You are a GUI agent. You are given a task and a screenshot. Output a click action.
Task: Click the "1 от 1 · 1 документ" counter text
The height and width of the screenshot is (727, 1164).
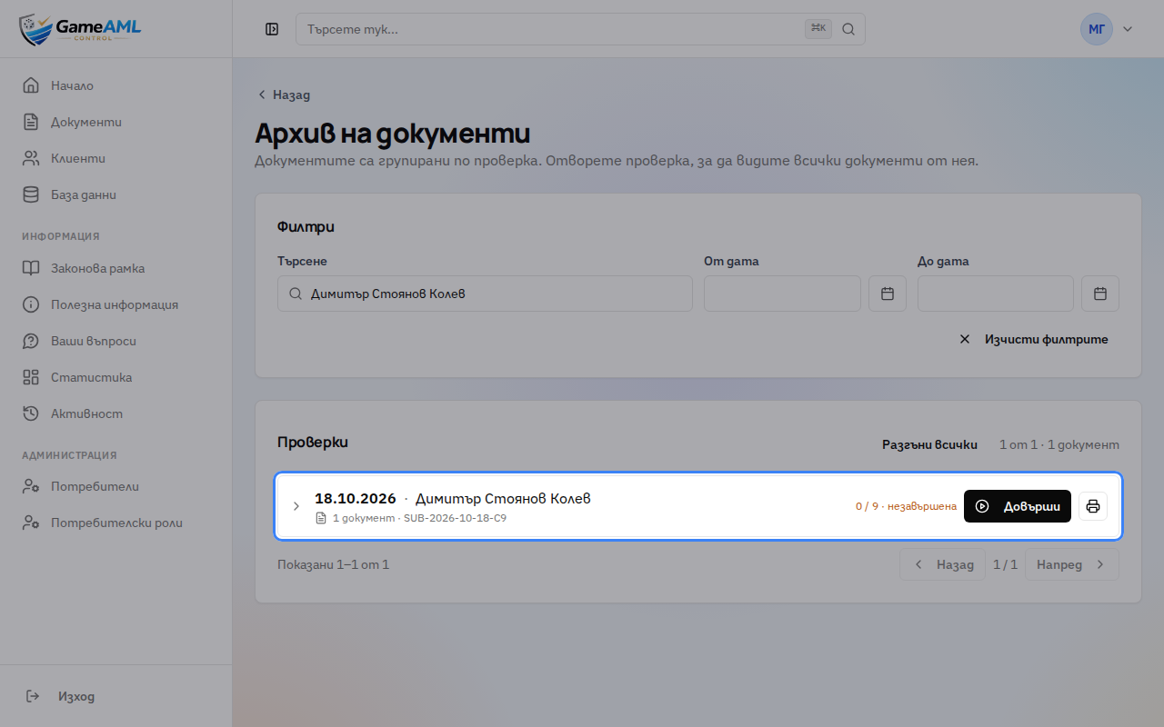(x=1059, y=444)
